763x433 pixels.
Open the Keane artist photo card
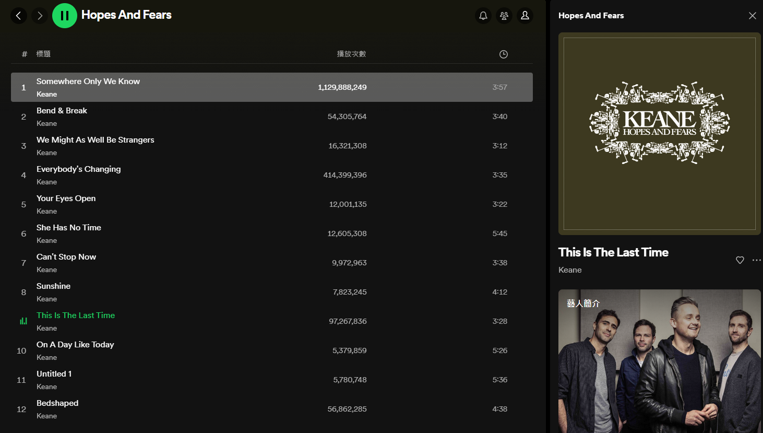(x=660, y=361)
